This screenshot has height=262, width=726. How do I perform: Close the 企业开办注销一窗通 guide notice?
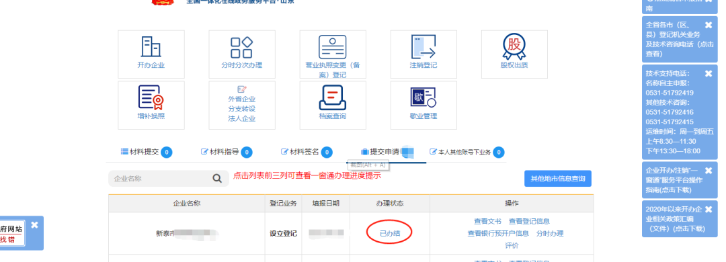click(708, 171)
